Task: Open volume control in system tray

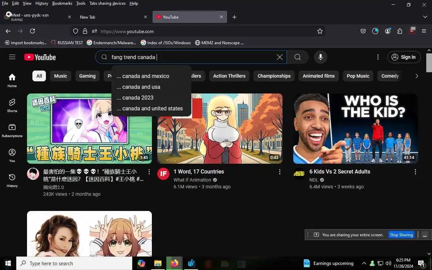Action: pyautogui.click(x=388, y=263)
